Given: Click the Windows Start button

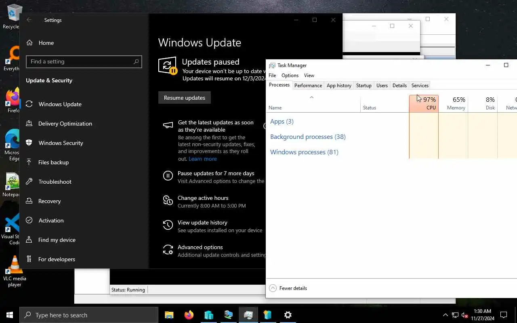Looking at the screenshot, I should click(10, 315).
